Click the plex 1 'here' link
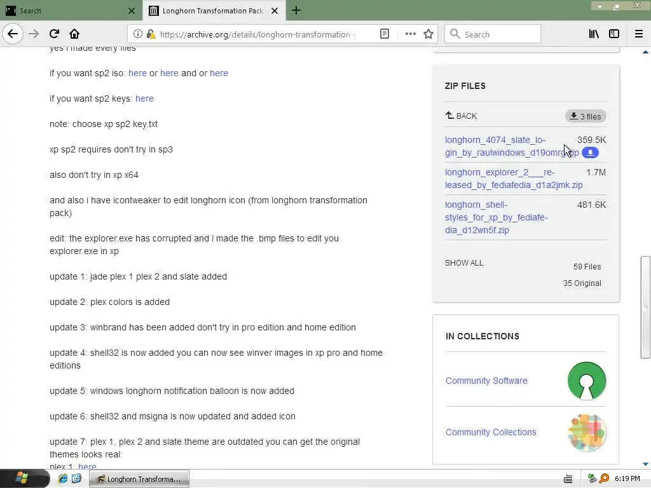651x488 pixels. tap(87, 466)
